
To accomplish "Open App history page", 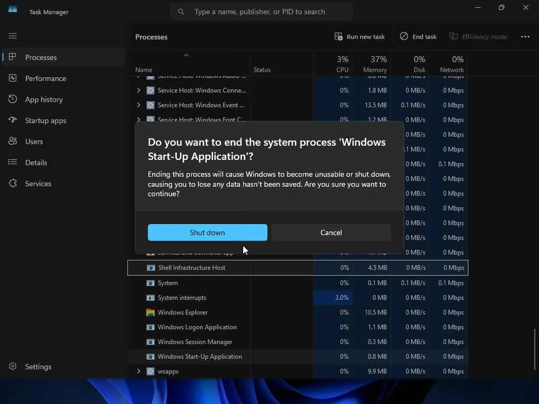I will [63, 99].
